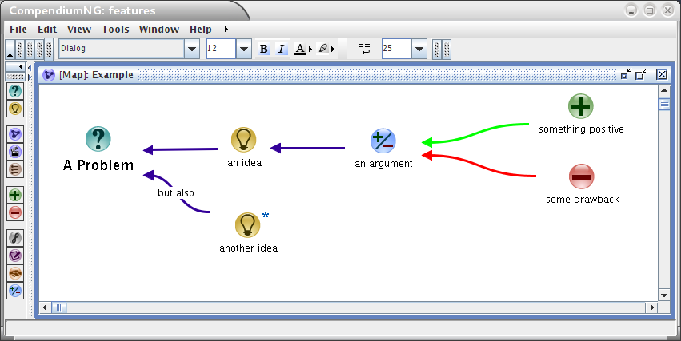Click the Dialog font name field

tap(122, 49)
